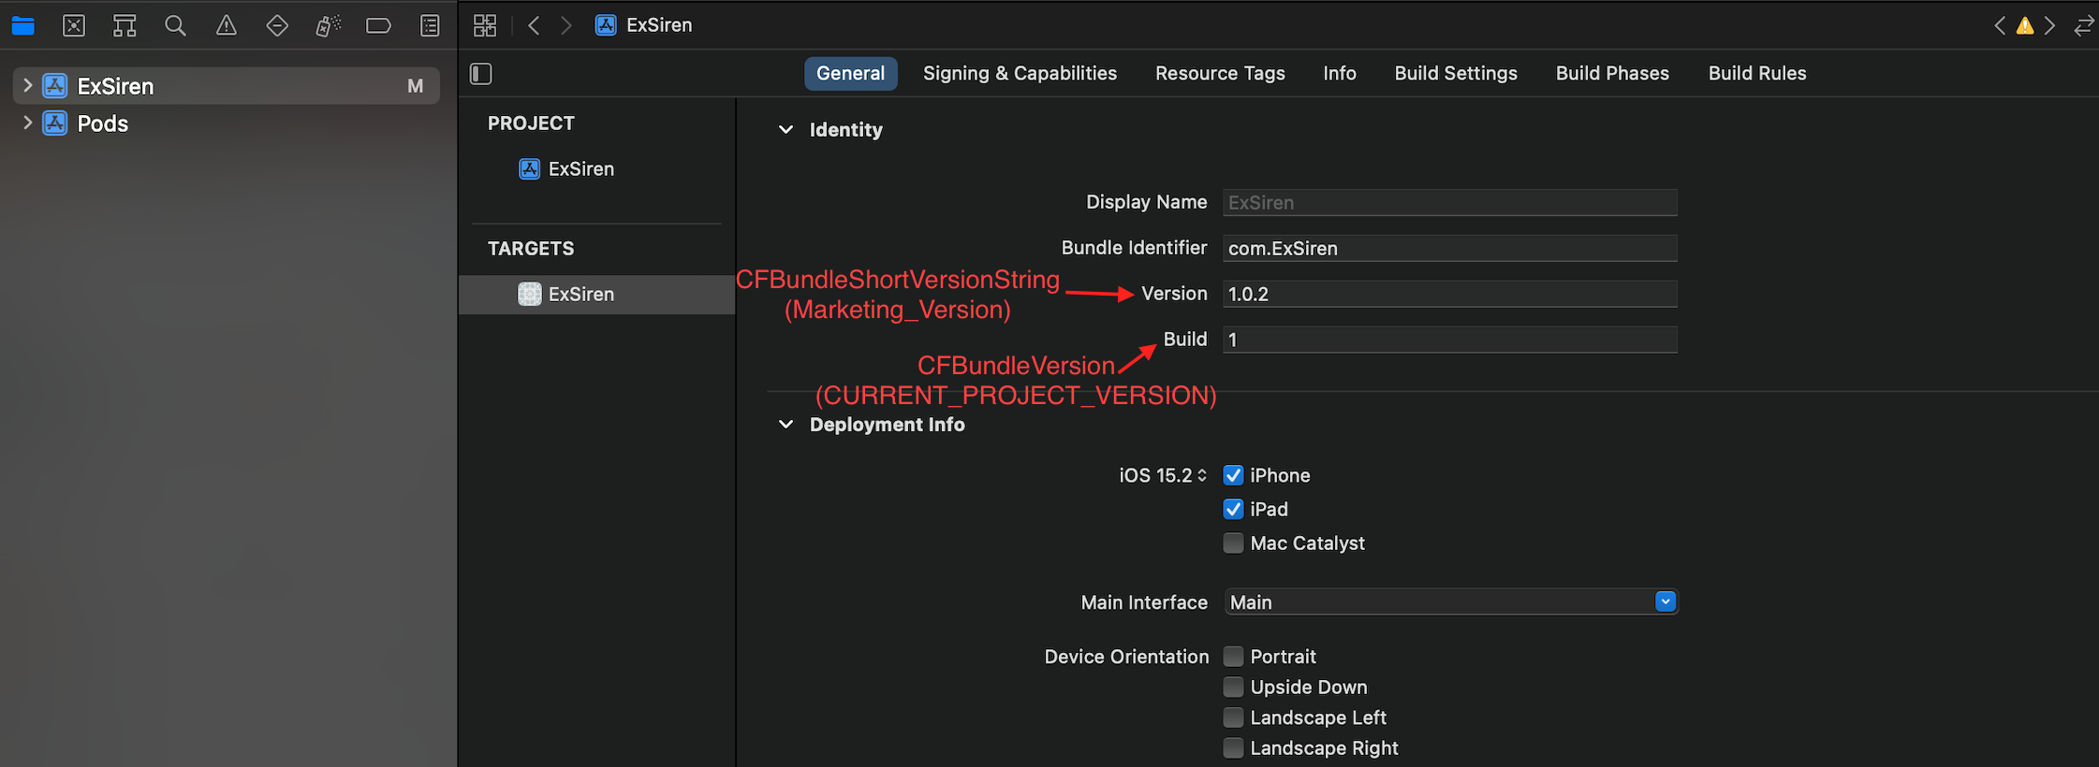Collapse the Deployment Info section

point(786,425)
